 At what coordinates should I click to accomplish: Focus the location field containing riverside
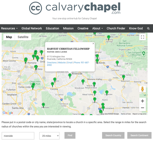tap(18, 136)
